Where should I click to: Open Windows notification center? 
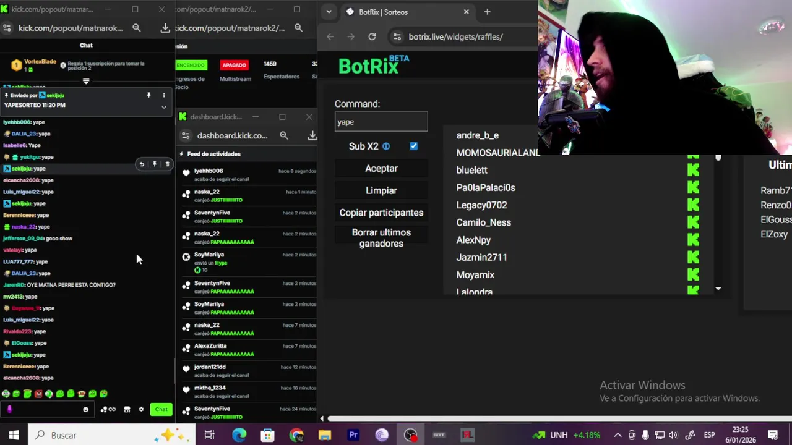pos(773,435)
